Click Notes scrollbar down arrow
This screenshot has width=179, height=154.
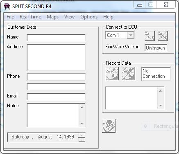tap(82, 124)
